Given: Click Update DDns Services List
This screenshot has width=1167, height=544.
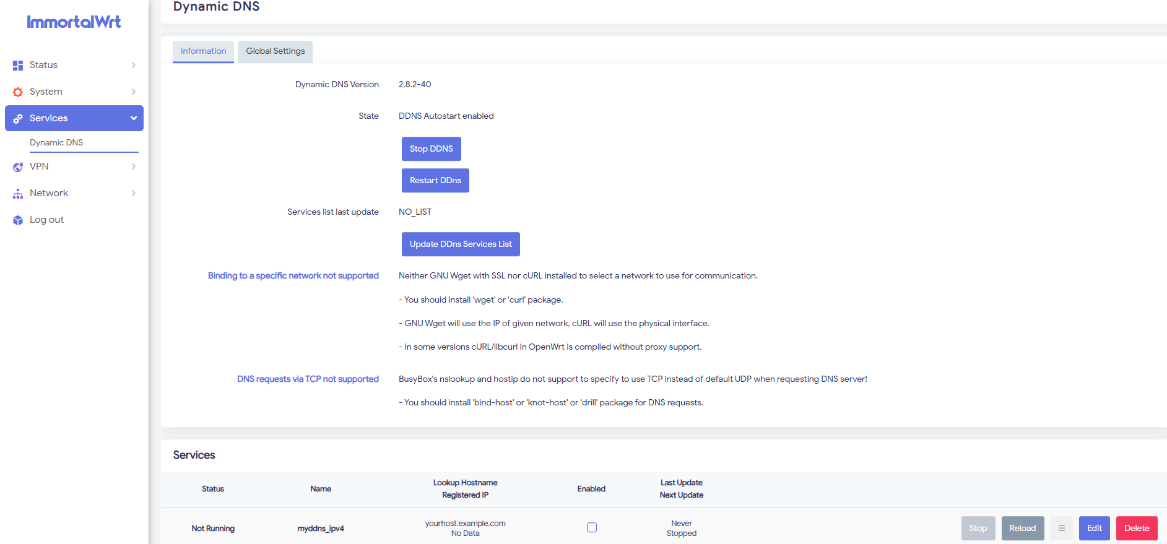Looking at the screenshot, I should click(461, 244).
